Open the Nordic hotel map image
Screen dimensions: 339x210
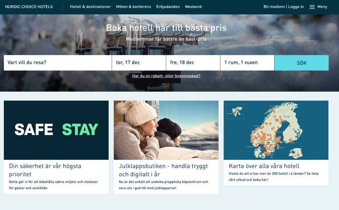click(x=276, y=130)
